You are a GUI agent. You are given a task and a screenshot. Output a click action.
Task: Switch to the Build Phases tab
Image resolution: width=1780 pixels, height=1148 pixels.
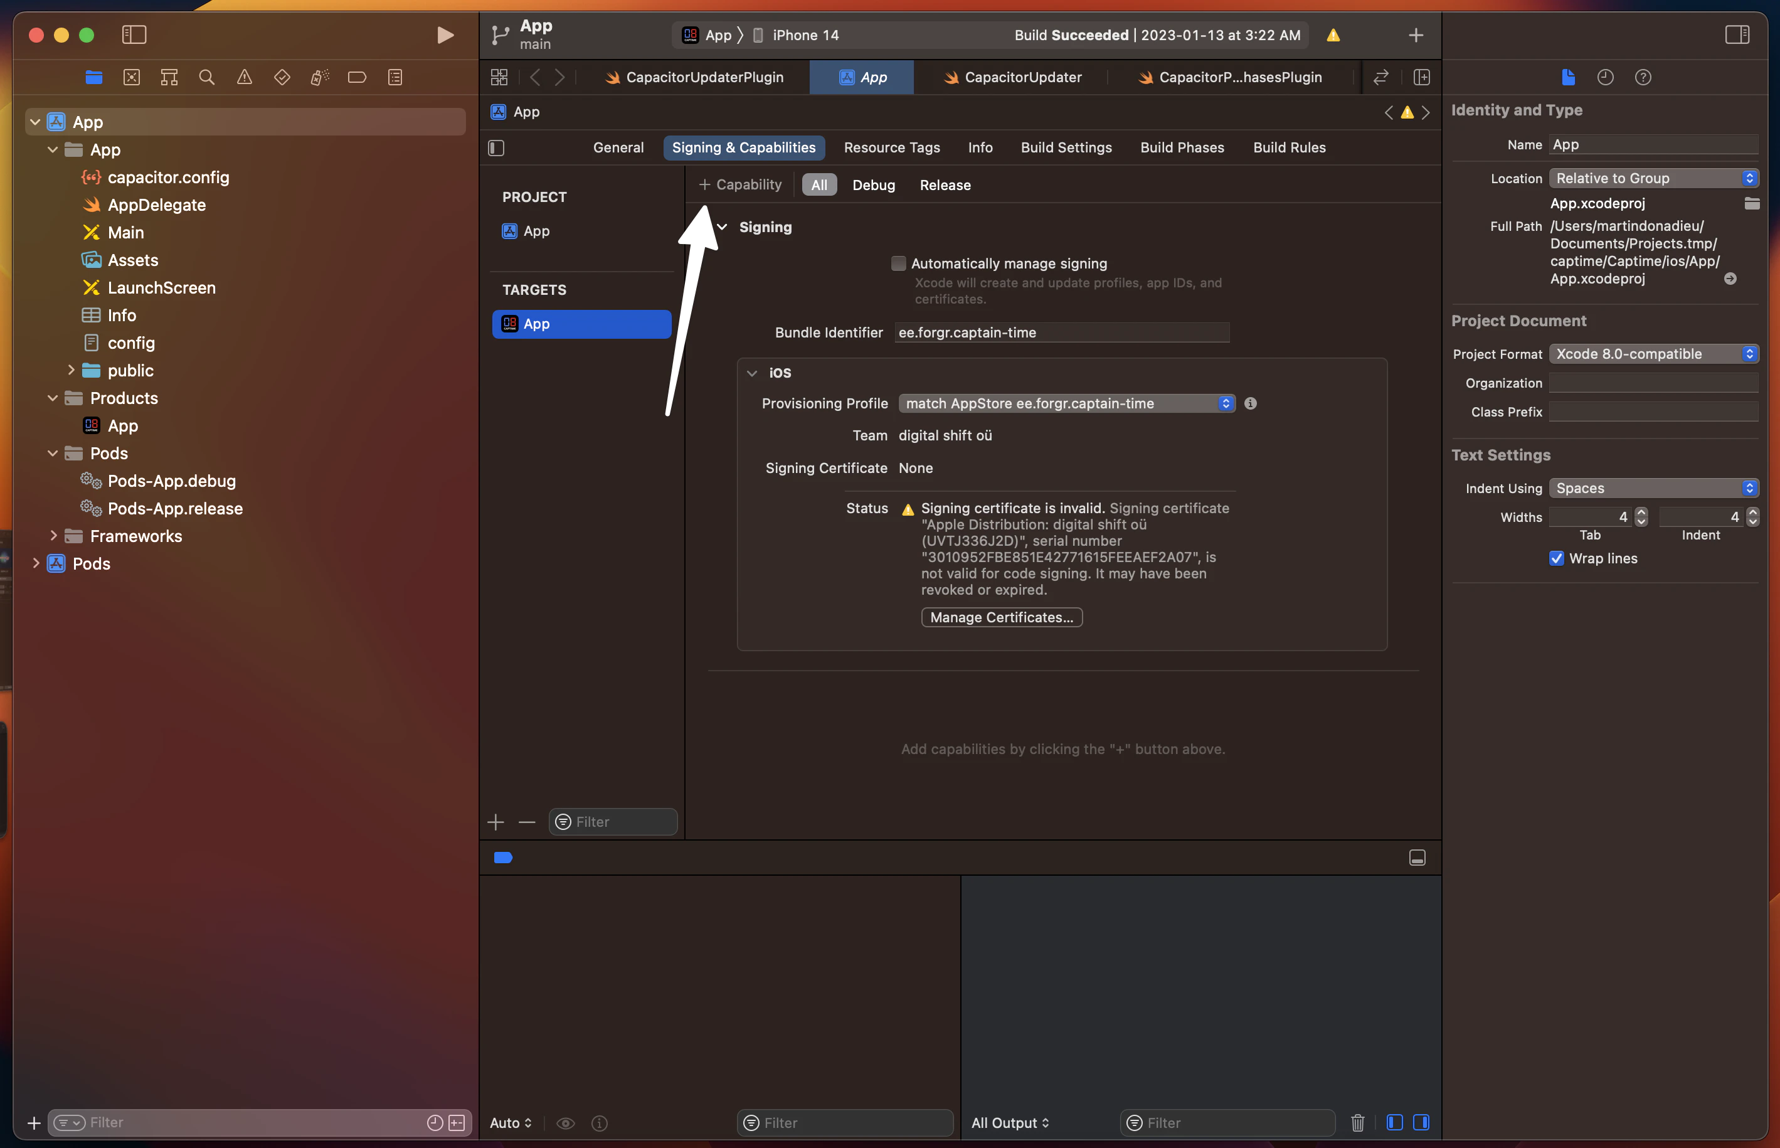pyautogui.click(x=1182, y=147)
